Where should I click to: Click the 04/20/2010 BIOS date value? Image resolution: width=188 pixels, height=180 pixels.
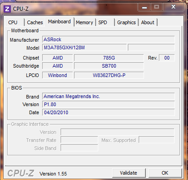tap(108, 112)
